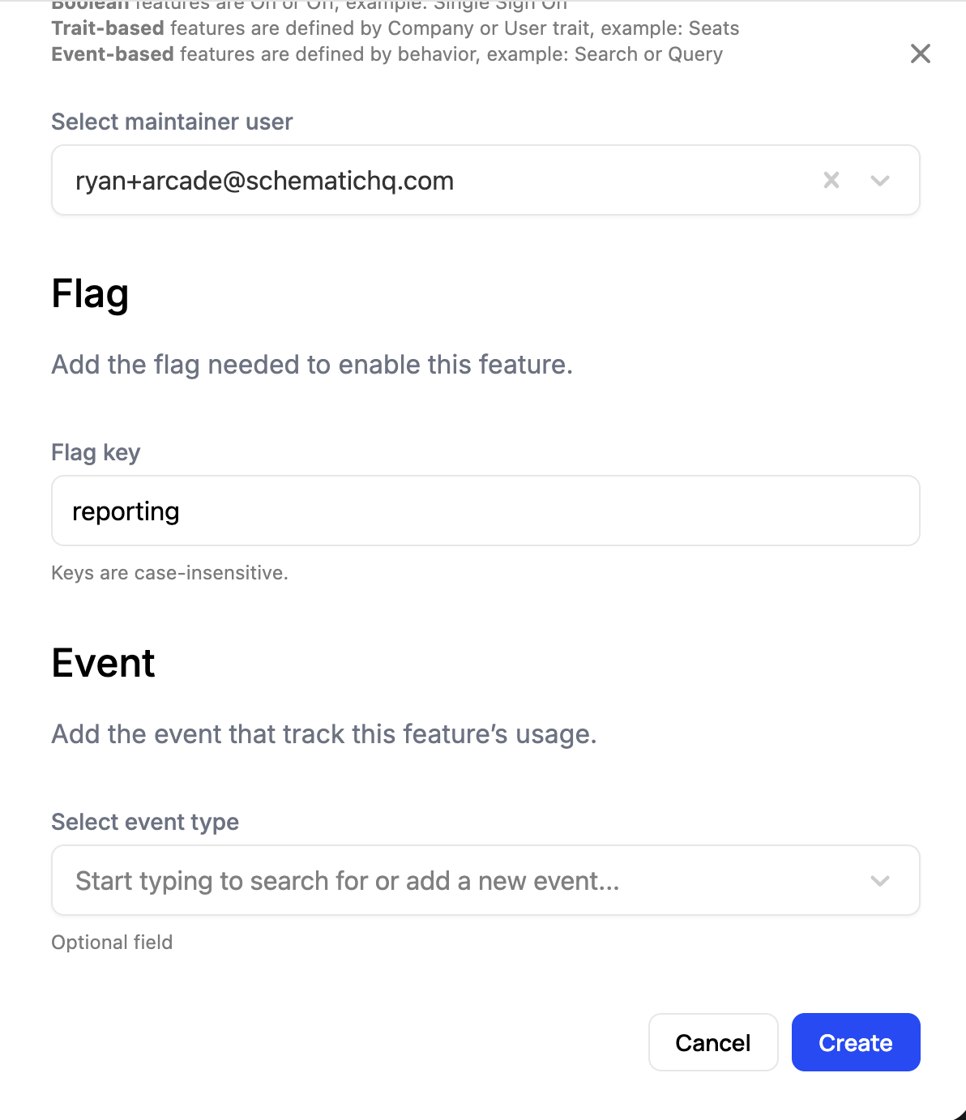
Task: Click the Keys are case-insensitive hint
Action: [x=169, y=573]
